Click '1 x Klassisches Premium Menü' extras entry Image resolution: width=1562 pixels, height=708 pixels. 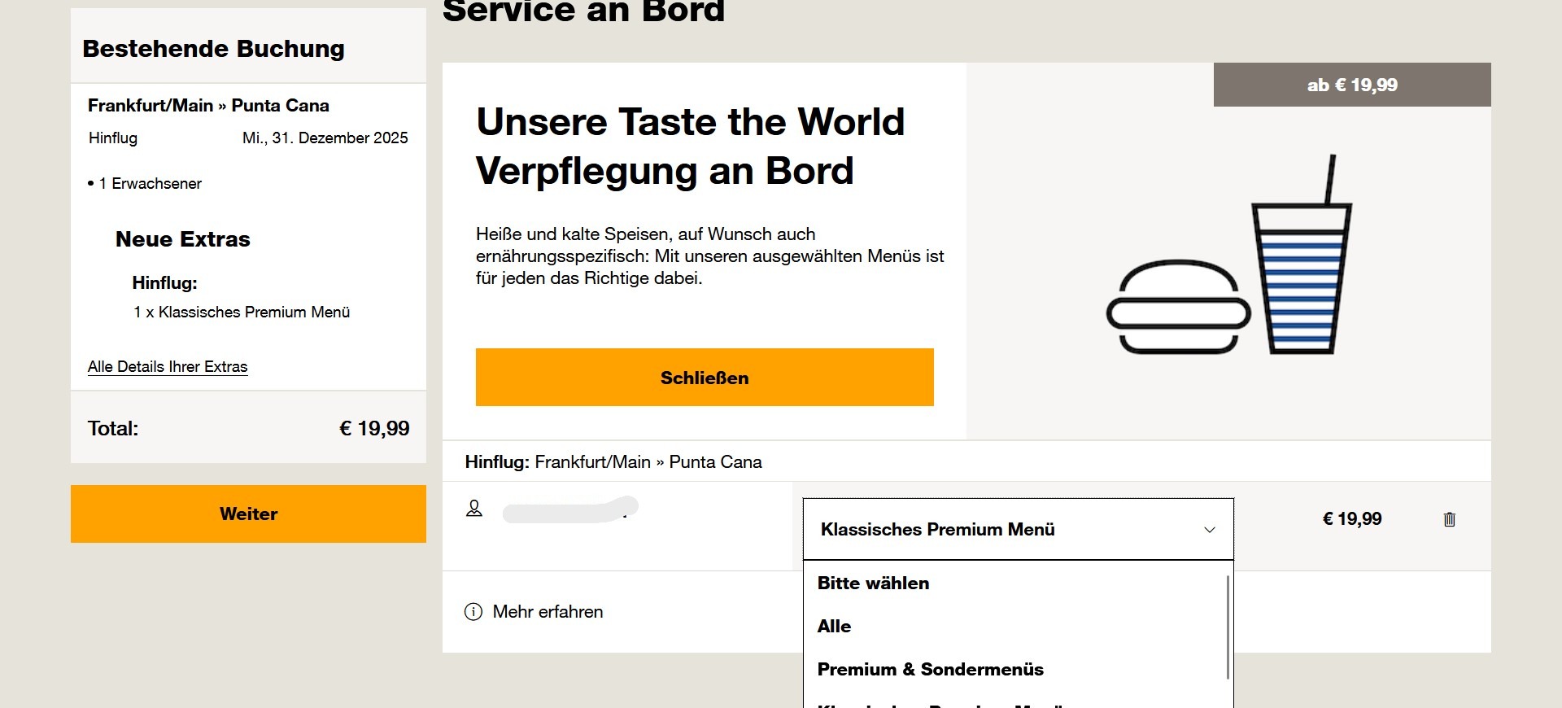click(242, 312)
